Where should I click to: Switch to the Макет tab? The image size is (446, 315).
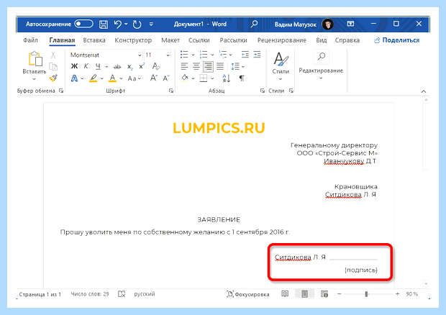tap(170, 40)
